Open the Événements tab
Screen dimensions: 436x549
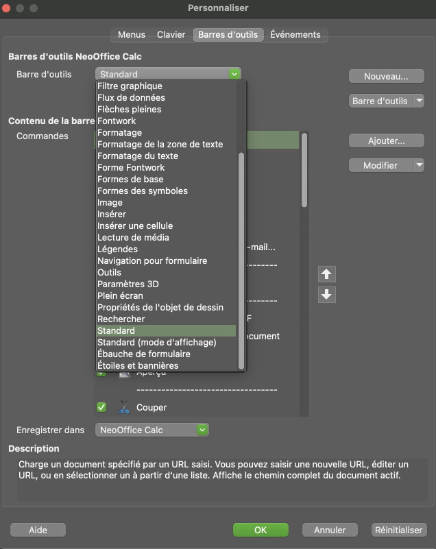(x=295, y=34)
